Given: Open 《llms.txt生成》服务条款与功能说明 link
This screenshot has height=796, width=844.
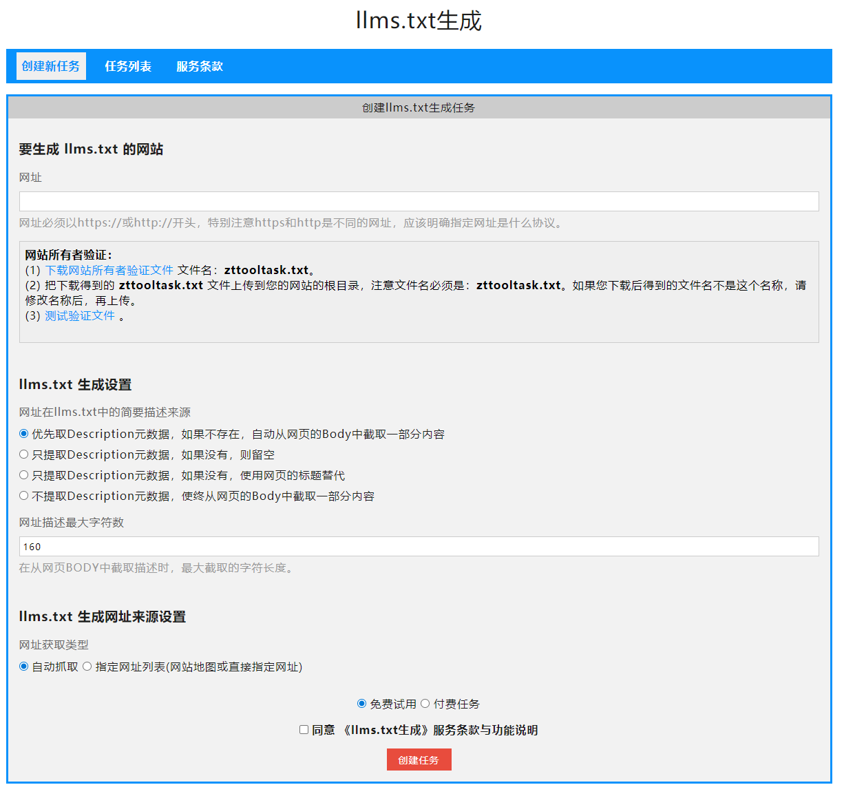Looking at the screenshot, I should pyautogui.click(x=439, y=730).
